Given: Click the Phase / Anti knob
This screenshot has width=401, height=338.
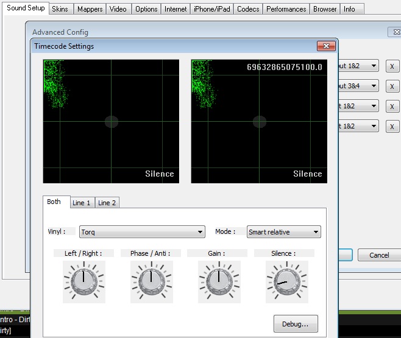Looking at the screenshot, I should point(151,280).
